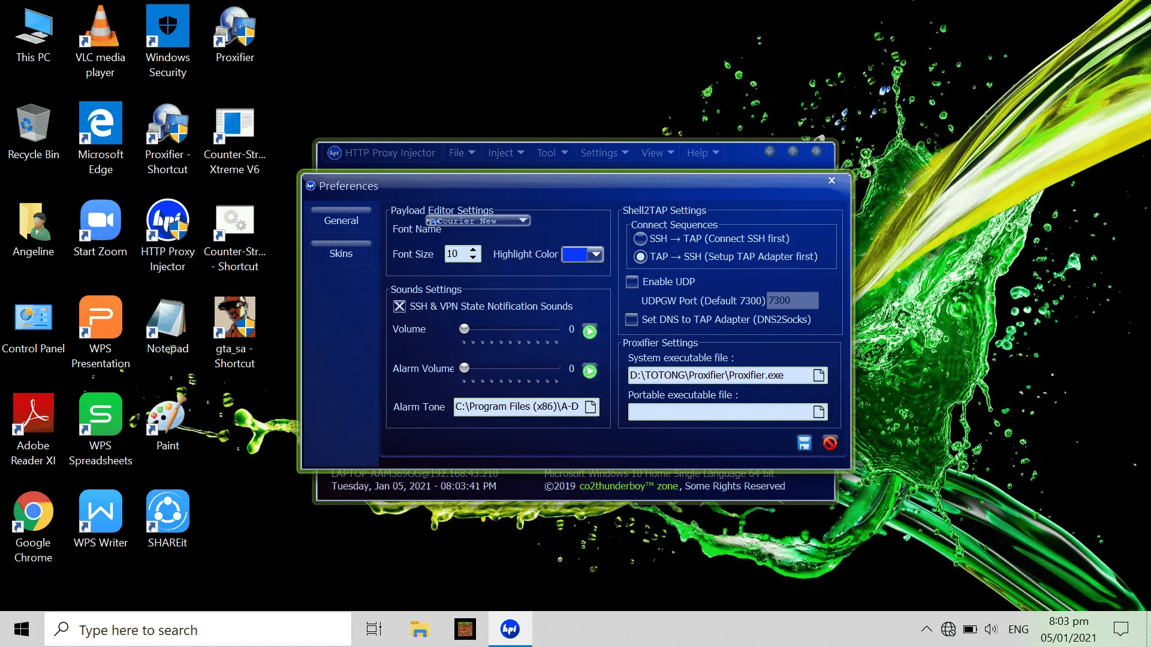
Task: Click the Alarm Volume slider handle
Action: pyautogui.click(x=464, y=368)
